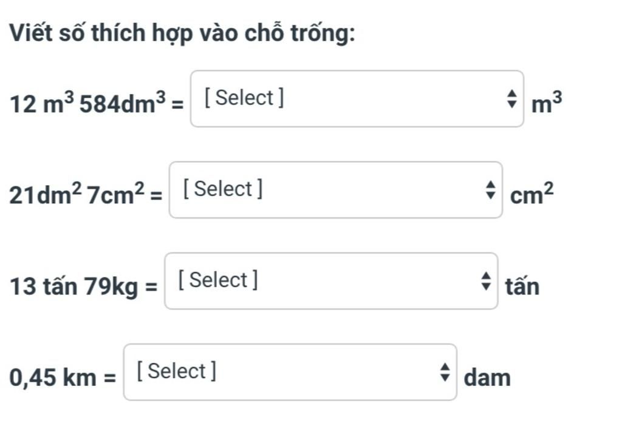Open the dropdown for 0,45 km

click(x=290, y=372)
